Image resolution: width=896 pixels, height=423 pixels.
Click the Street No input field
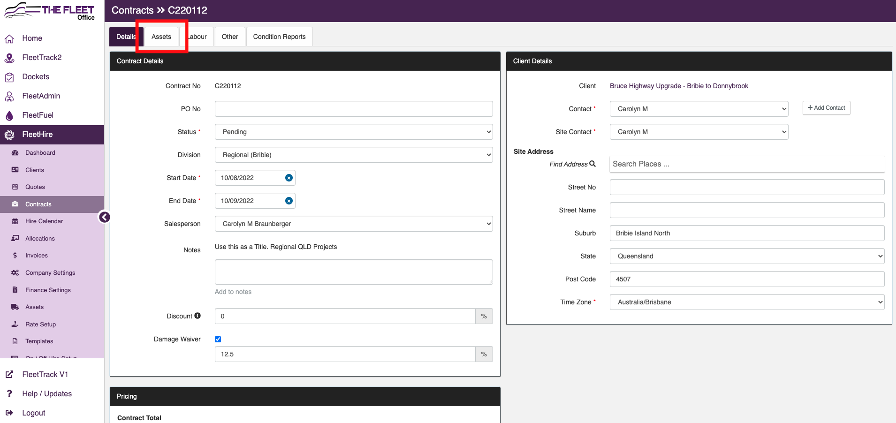[x=747, y=187]
